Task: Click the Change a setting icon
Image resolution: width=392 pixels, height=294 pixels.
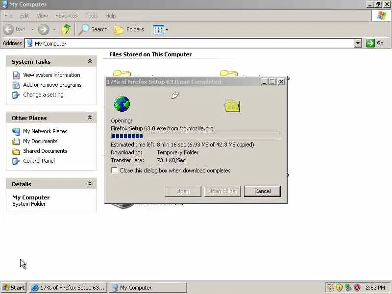Action: [16, 95]
